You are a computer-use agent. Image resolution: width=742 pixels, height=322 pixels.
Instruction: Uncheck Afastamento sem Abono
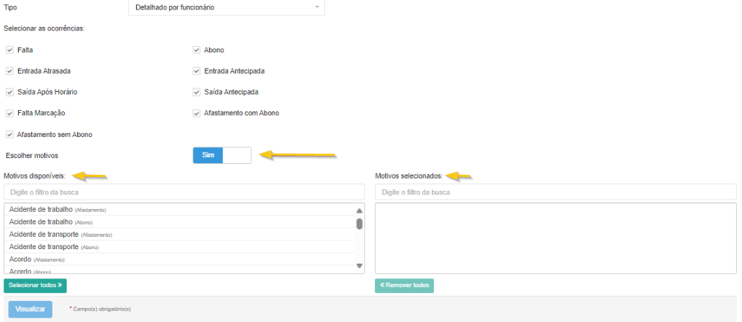[x=9, y=135]
